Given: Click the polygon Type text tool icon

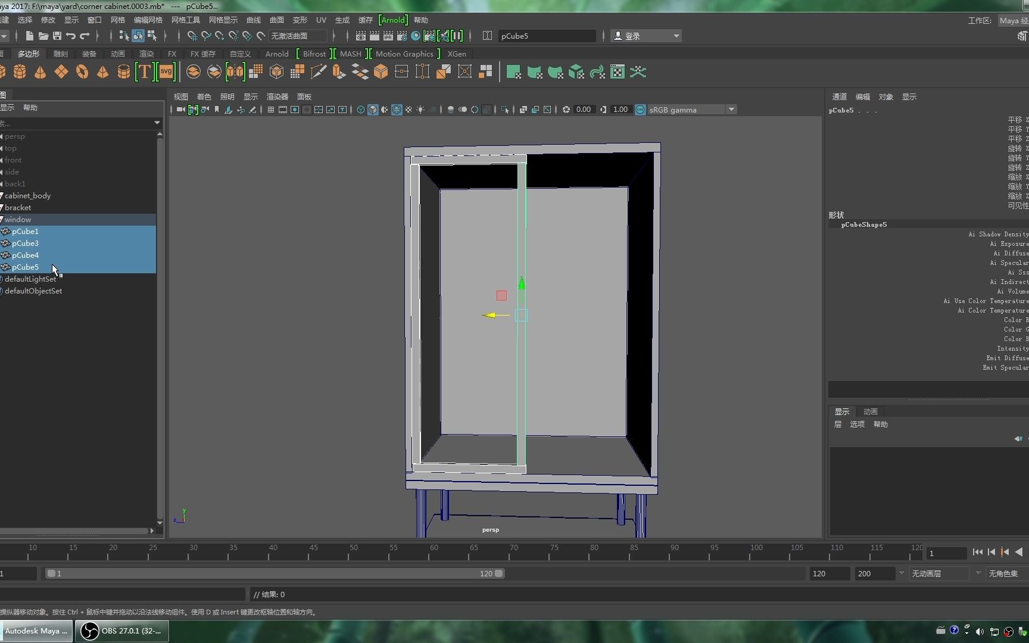Looking at the screenshot, I should (144, 72).
